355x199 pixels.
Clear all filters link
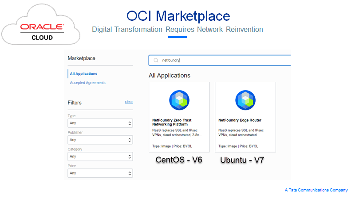(x=129, y=102)
